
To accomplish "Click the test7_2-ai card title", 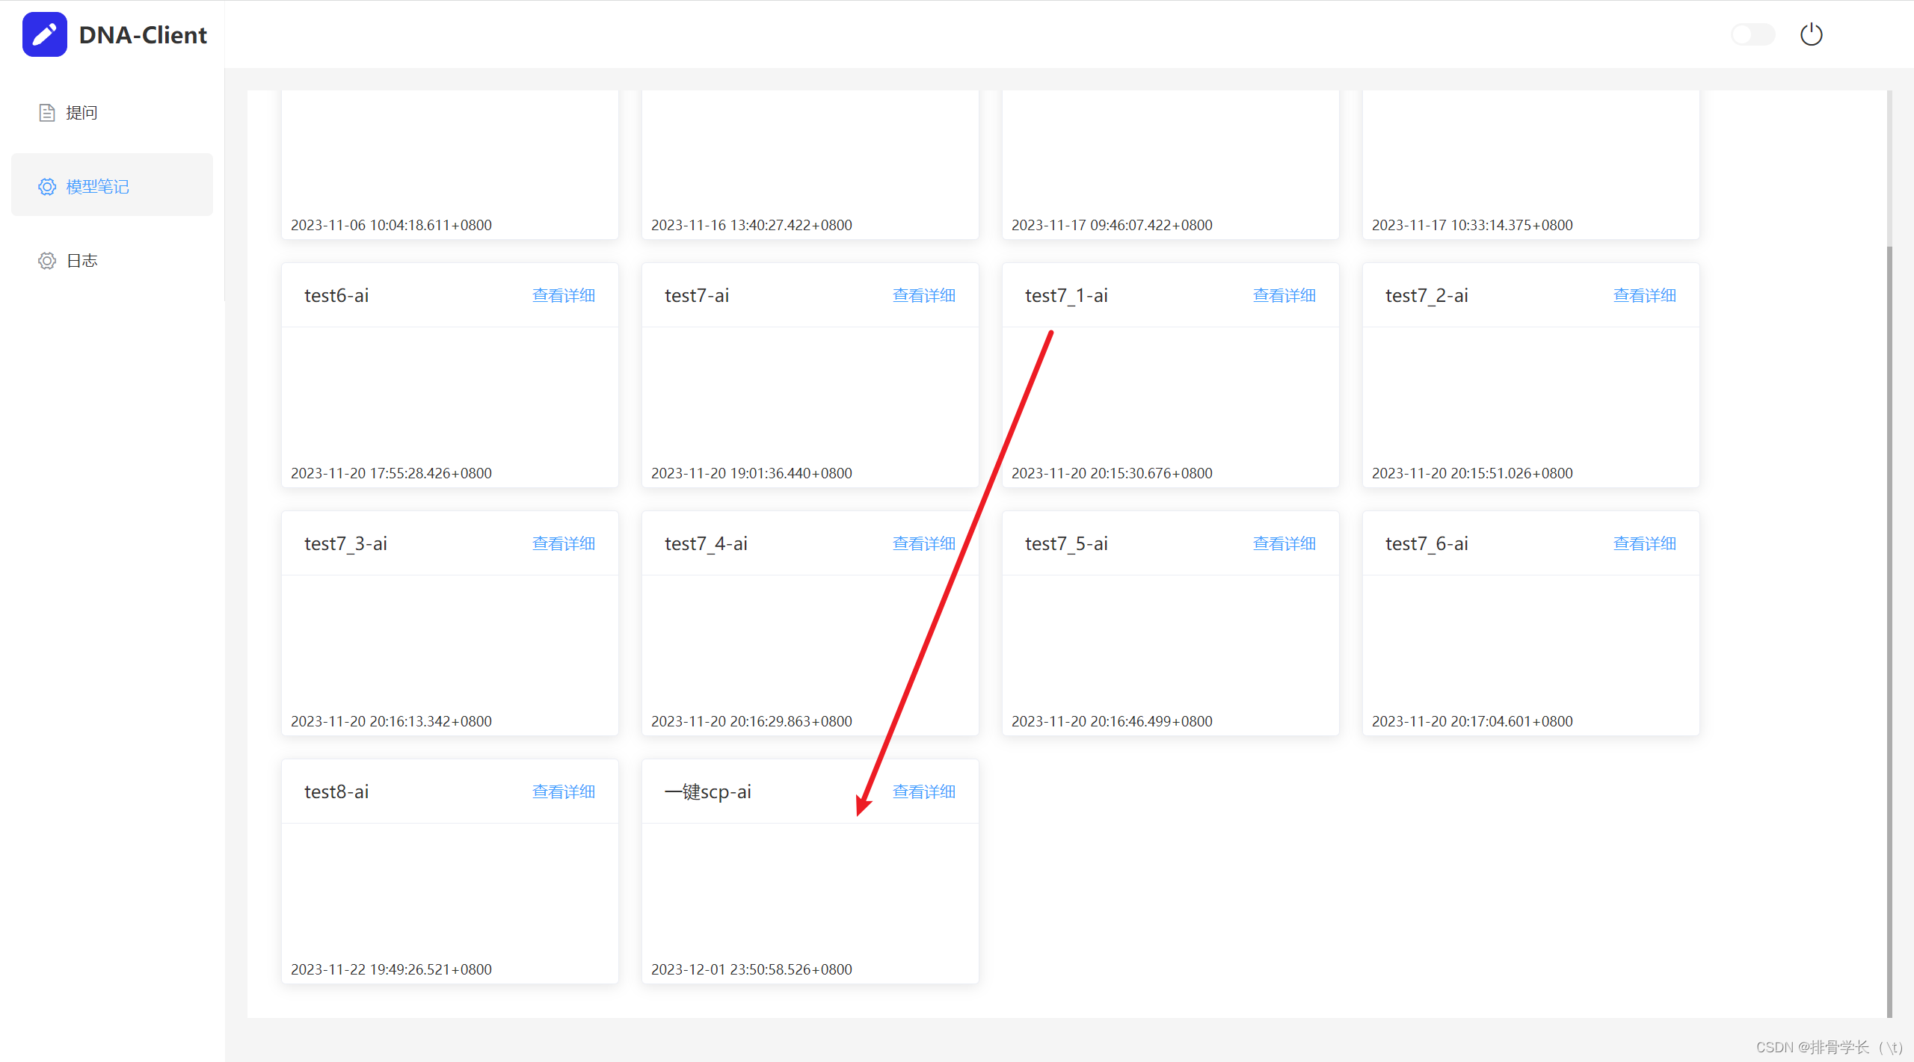I will pos(1427,296).
